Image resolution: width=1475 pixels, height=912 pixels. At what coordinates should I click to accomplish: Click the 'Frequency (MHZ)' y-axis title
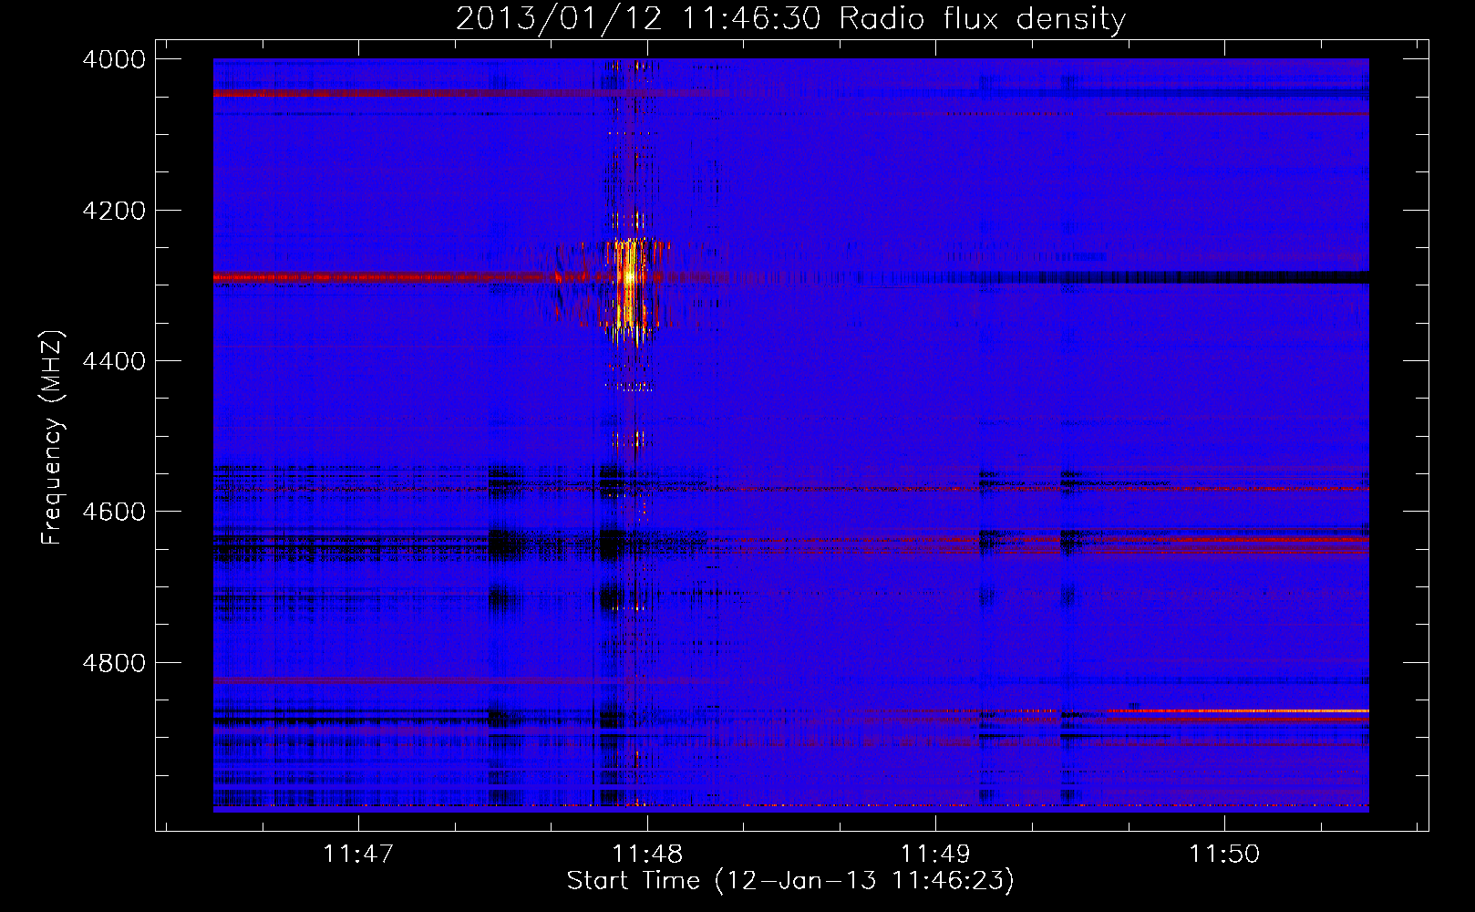[53, 438]
